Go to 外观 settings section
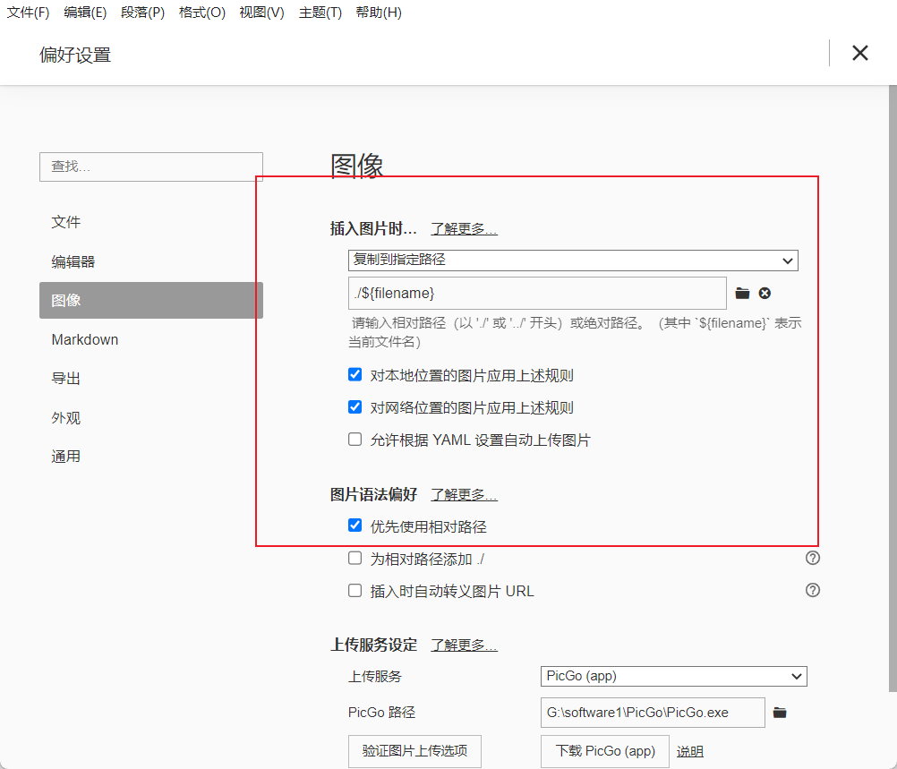Viewport: 897px width, 769px height. 151,418
